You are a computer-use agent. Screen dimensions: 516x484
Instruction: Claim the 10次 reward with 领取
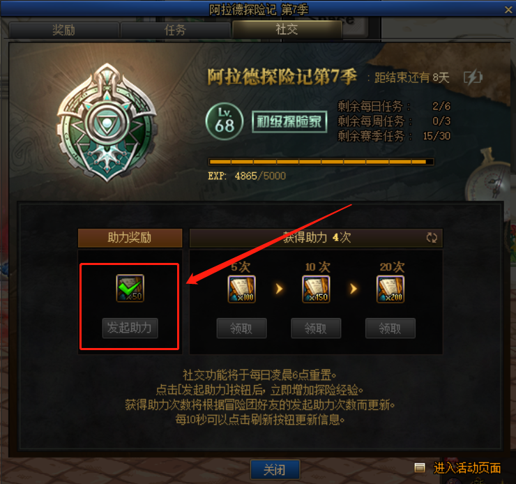point(316,328)
